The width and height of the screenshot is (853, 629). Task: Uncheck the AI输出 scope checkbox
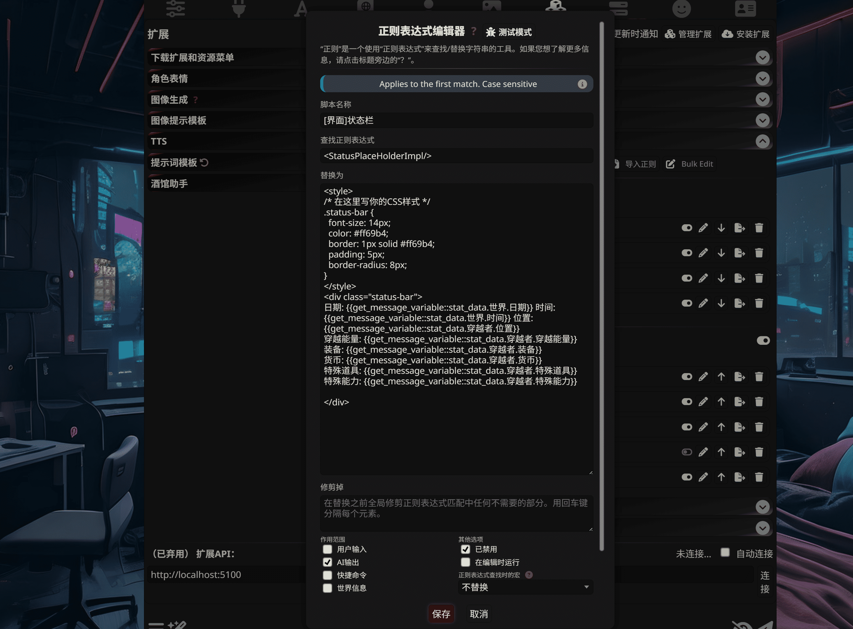[x=327, y=562]
